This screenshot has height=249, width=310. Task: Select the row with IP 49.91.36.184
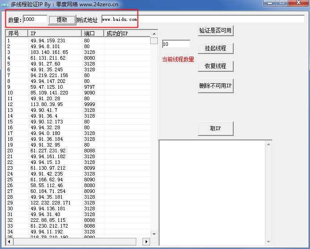[78, 139]
